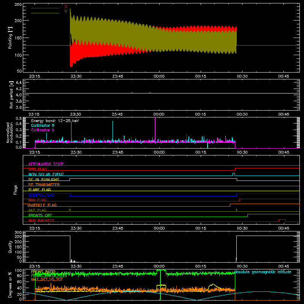Viewport: 304px width, 304px height.
Task: Select the SC_TRANSMITTER flag label
Action: [44, 185]
